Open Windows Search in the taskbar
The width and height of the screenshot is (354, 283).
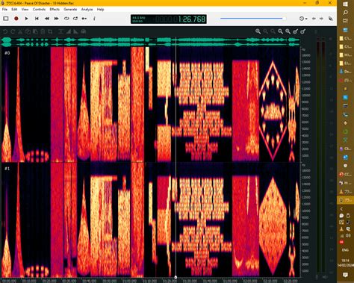(345, 13)
